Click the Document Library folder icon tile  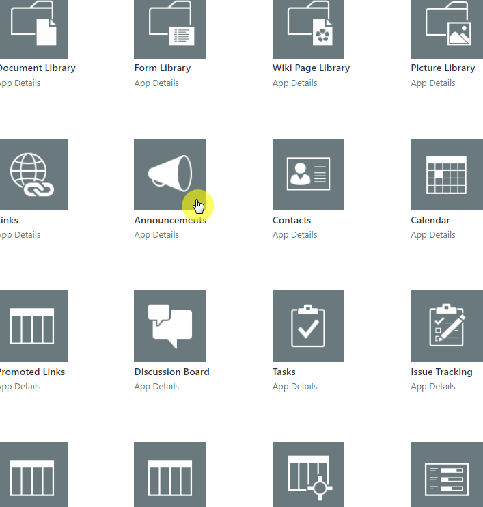[34, 29]
